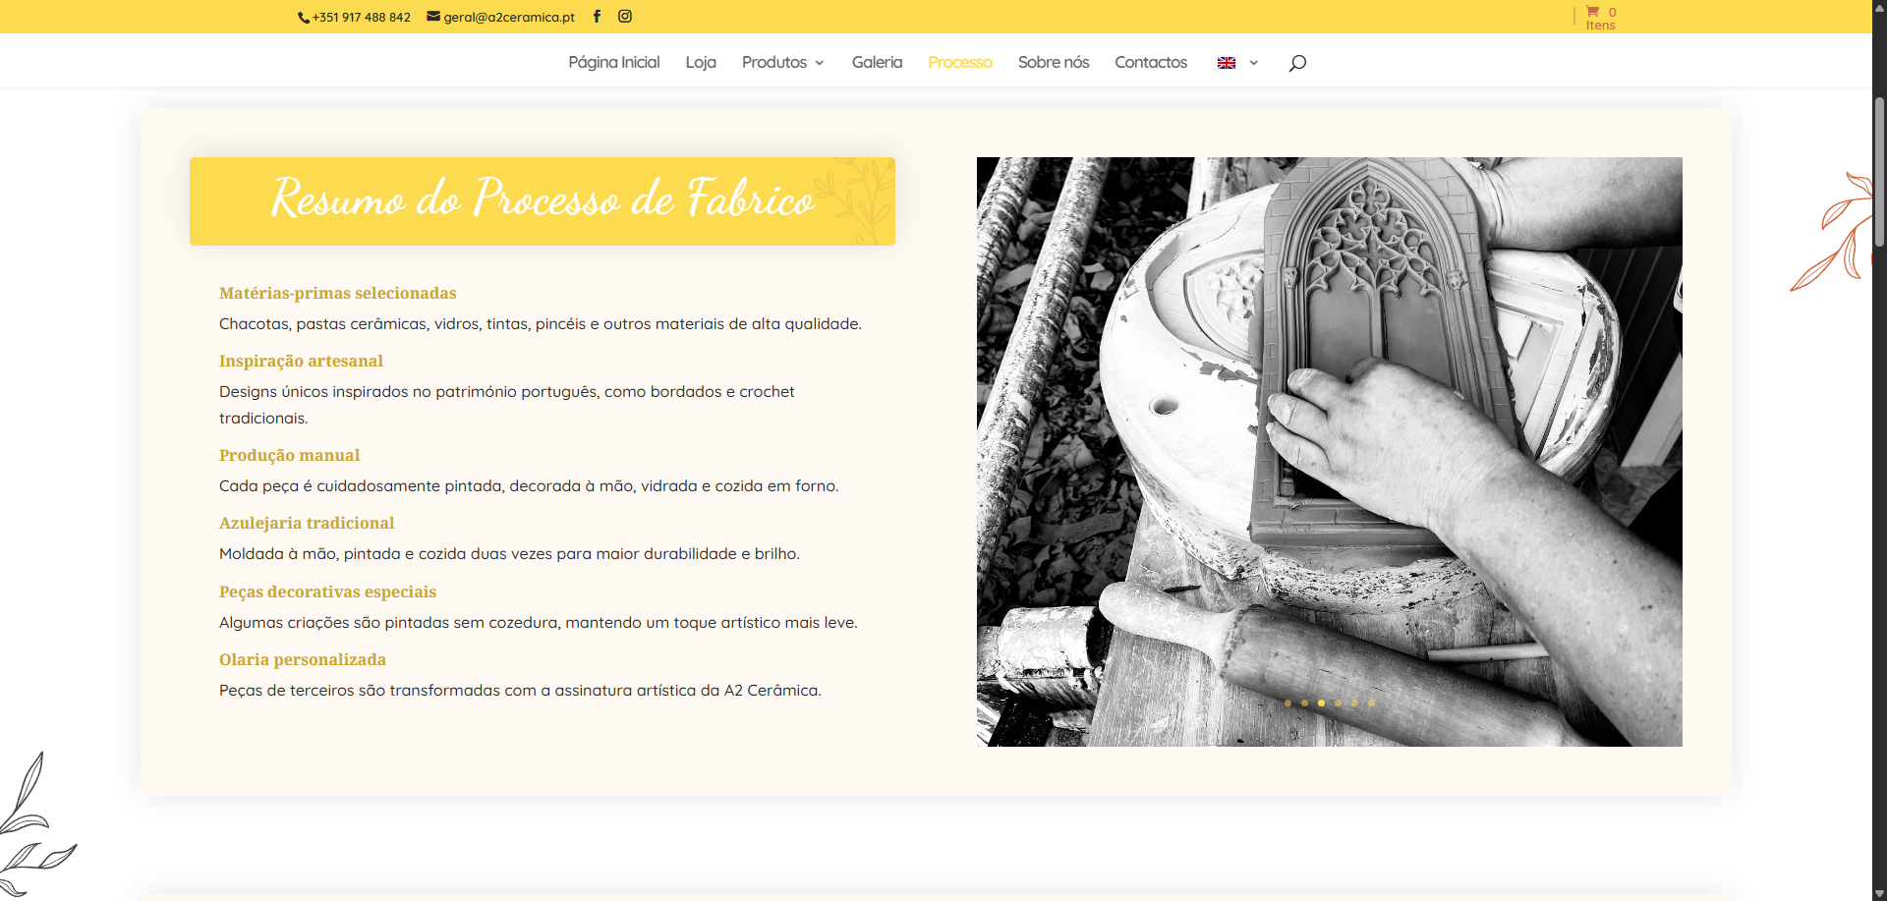The image size is (1887, 901).
Task: Click the text starting 'Peças de terceiros'
Action: (x=520, y=690)
